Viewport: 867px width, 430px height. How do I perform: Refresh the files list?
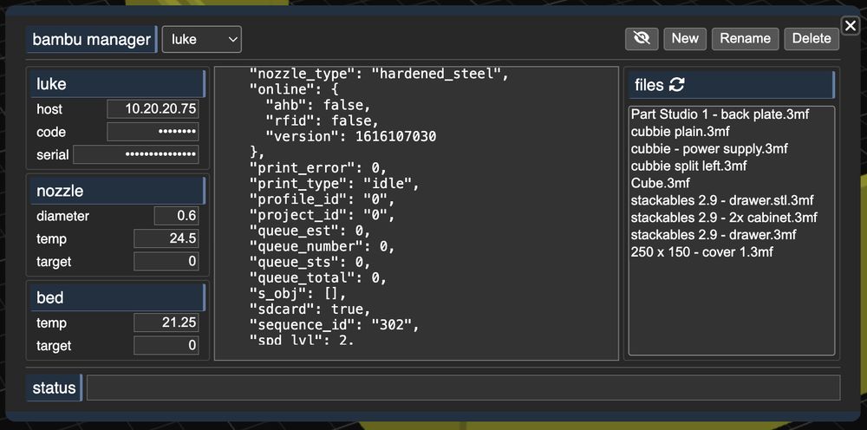(x=677, y=85)
